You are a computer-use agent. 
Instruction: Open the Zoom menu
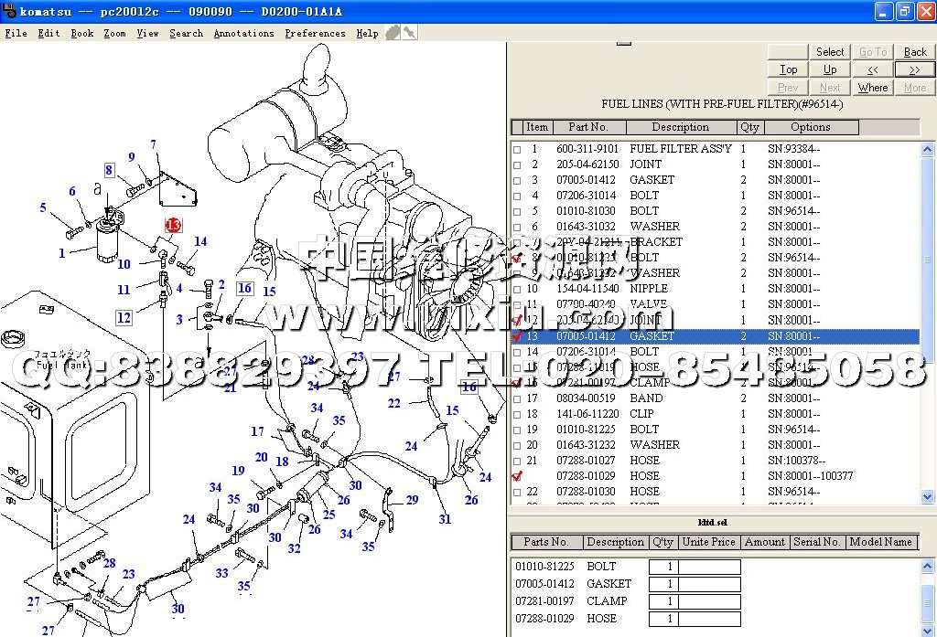tap(114, 33)
